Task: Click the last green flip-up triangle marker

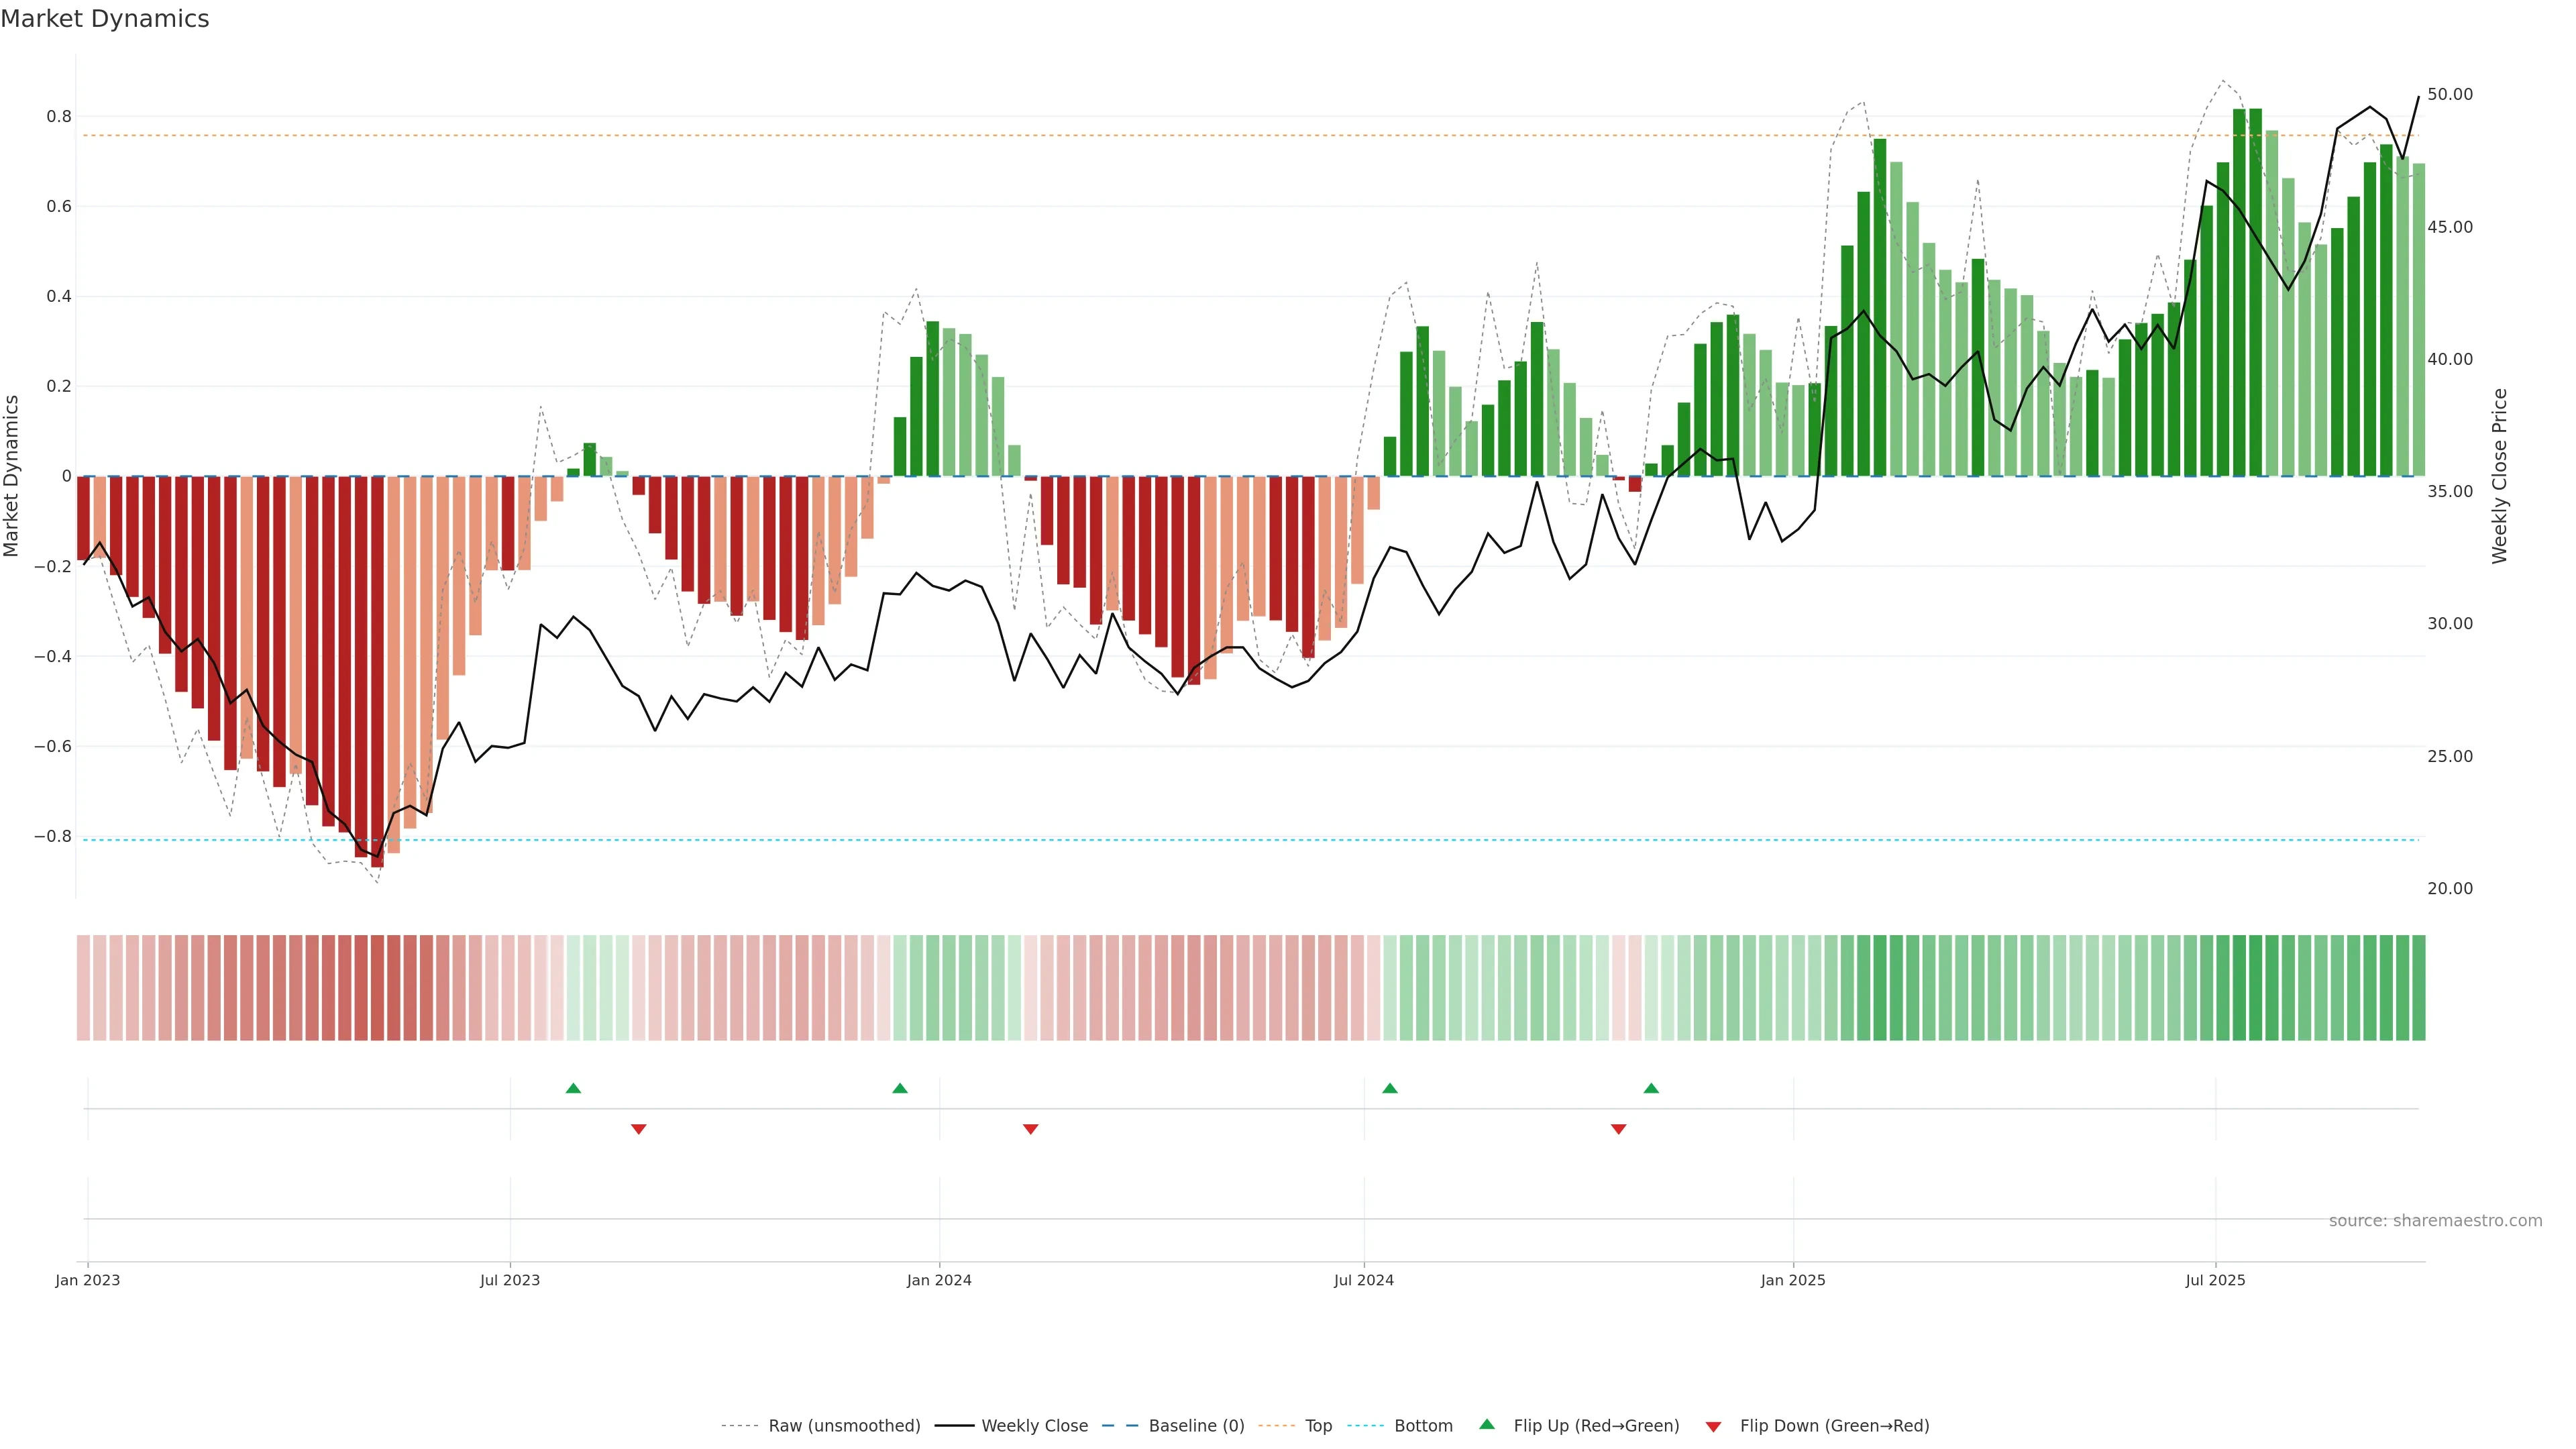Action: click(1651, 1088)
